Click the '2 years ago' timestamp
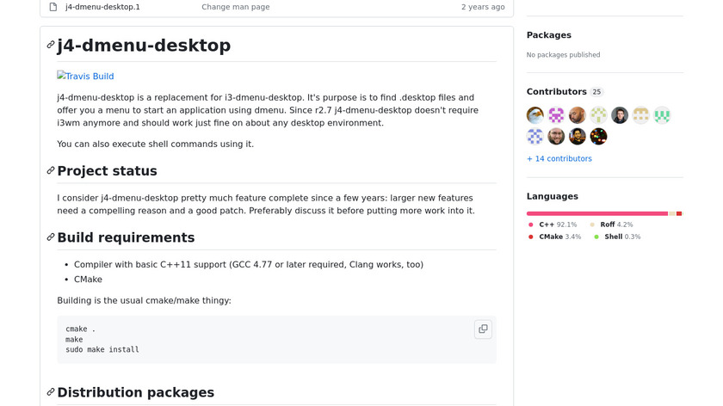Screen dimensions: 723x406 click(x=483, y=7)
